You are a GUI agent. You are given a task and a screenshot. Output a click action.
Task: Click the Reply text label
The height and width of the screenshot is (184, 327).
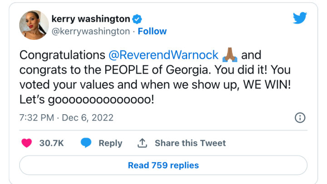click(110, 143)
